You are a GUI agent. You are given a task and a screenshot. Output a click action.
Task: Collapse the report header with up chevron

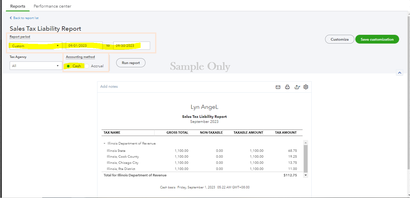point(400,73)
